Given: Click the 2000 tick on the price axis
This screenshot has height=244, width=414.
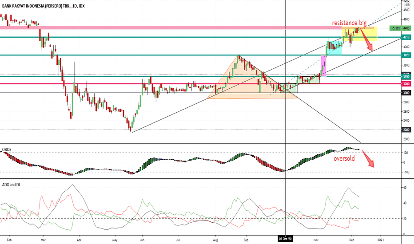Looking at the screenshot, I should pyautogui.click(x=406, y=139).
